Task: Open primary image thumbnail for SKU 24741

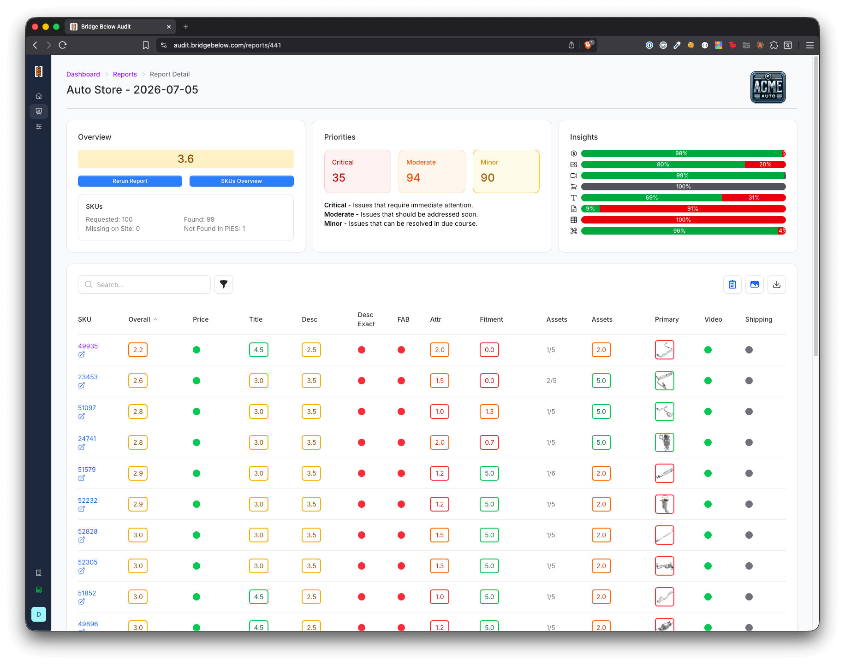Action: 665,442
